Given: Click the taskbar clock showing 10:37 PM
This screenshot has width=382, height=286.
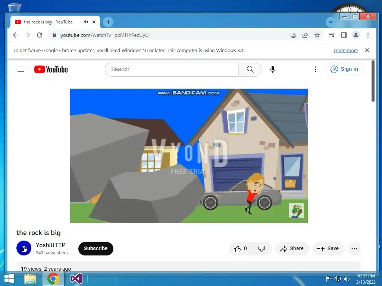Looking at the screenshot, I should [366, 279].
